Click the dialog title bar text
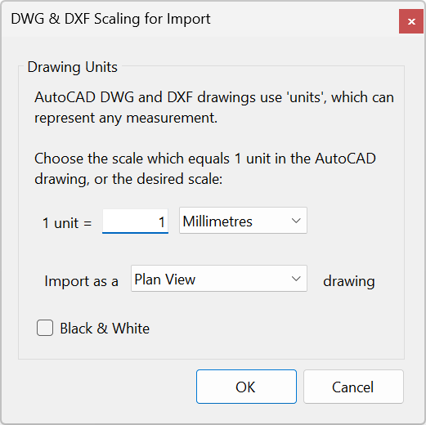Image resolution: width=426 pixels, height=425 pixels. [x=110, y=19]
